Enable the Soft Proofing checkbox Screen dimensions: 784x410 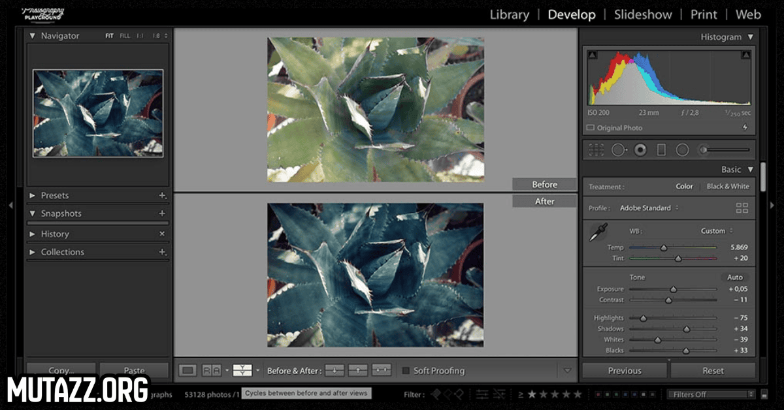(406, 371)
